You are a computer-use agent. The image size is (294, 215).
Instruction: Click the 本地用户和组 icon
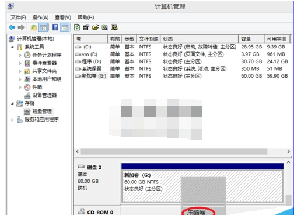(x=27, y=79)
